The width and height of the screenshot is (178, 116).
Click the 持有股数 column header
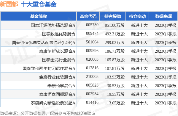coord(113,16)
